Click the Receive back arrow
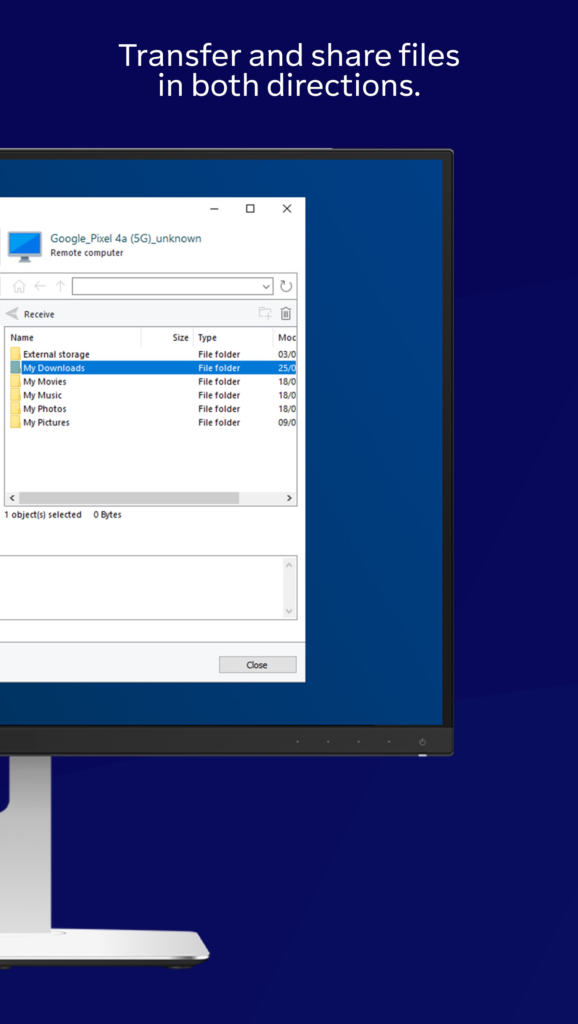 click(x=12, y=314)
